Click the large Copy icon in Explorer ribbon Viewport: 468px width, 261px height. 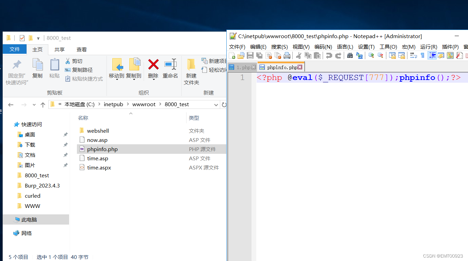point(37,64)
